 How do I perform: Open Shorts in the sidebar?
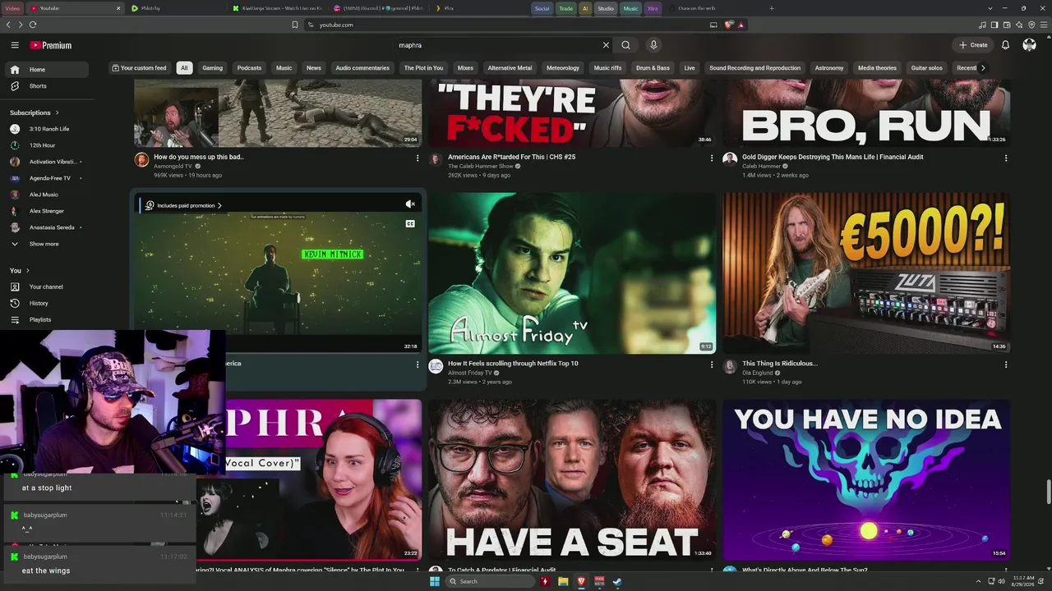pyautogui.click(x=45, y=86)
